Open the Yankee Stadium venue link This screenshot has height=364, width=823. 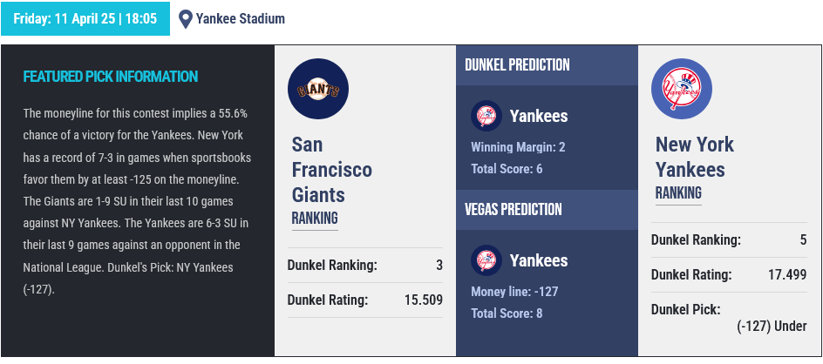(x=241, y=19)
